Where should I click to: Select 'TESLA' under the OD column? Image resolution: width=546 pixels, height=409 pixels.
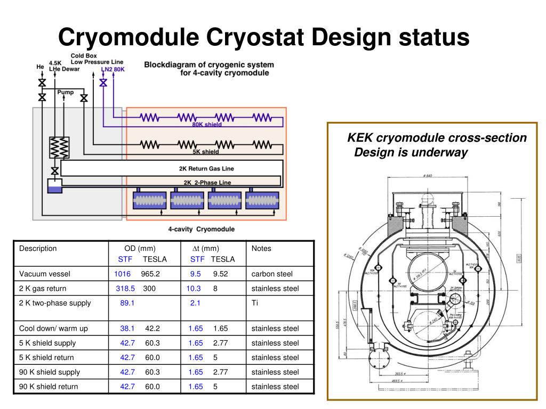click(155, 259)
